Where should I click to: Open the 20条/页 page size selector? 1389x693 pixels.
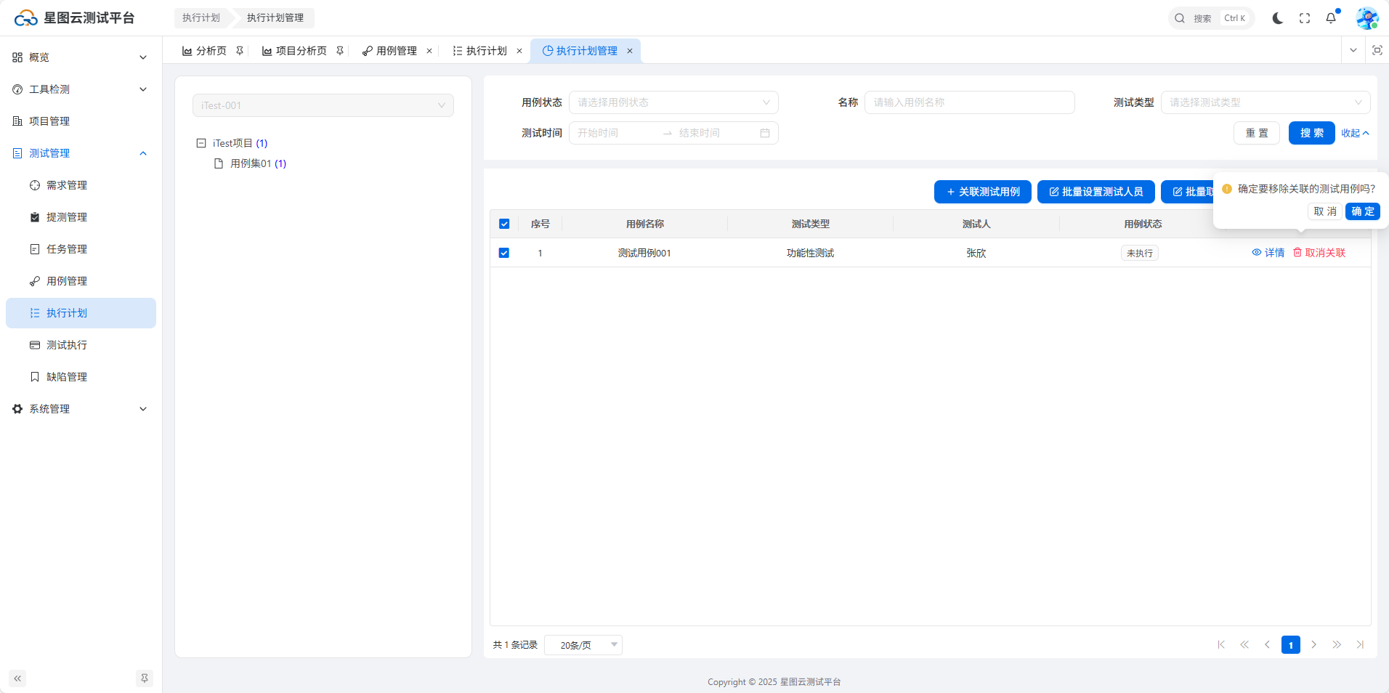point(583,645)
